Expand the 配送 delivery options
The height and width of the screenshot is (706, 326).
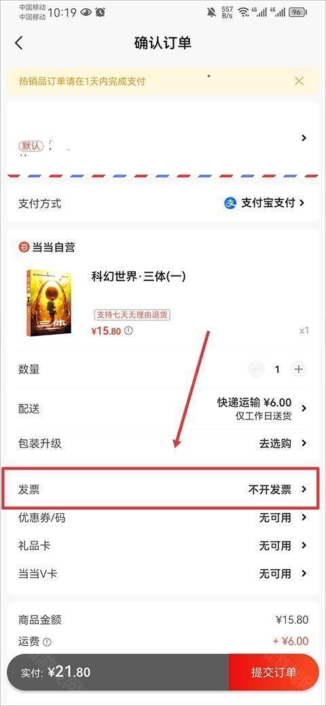tap(162, 409)
